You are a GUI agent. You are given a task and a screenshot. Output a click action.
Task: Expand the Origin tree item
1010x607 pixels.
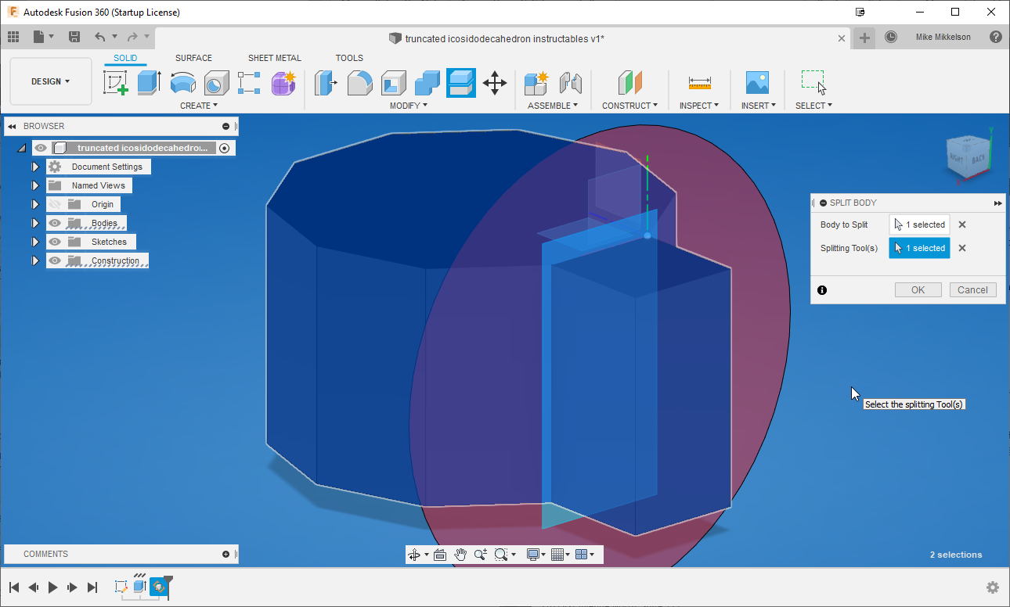click(35, 203)
